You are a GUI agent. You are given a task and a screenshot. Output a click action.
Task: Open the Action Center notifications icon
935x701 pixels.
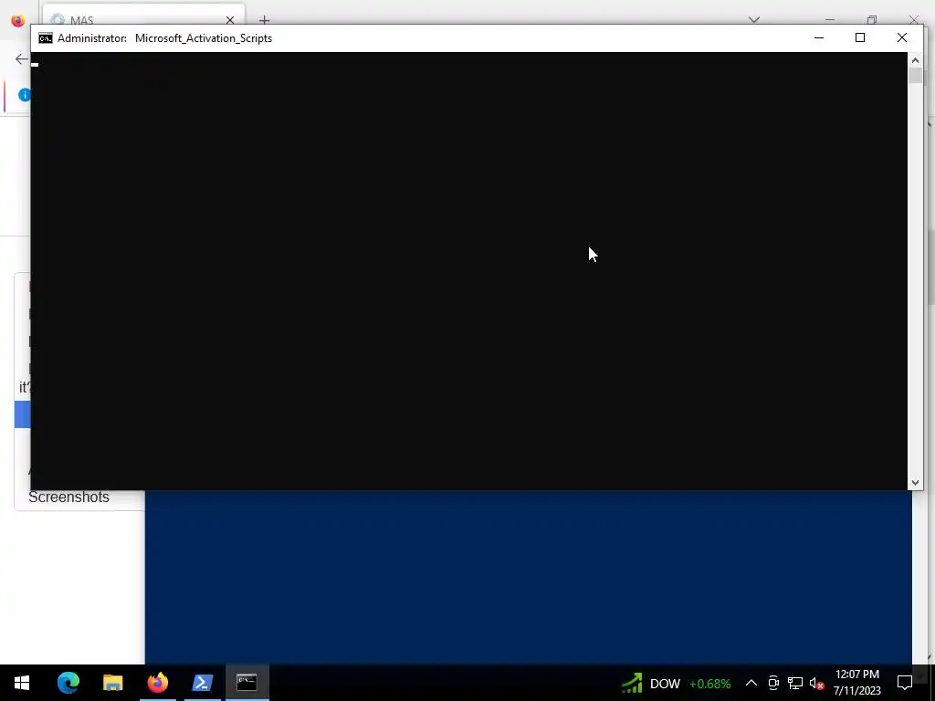pos(905,683)
